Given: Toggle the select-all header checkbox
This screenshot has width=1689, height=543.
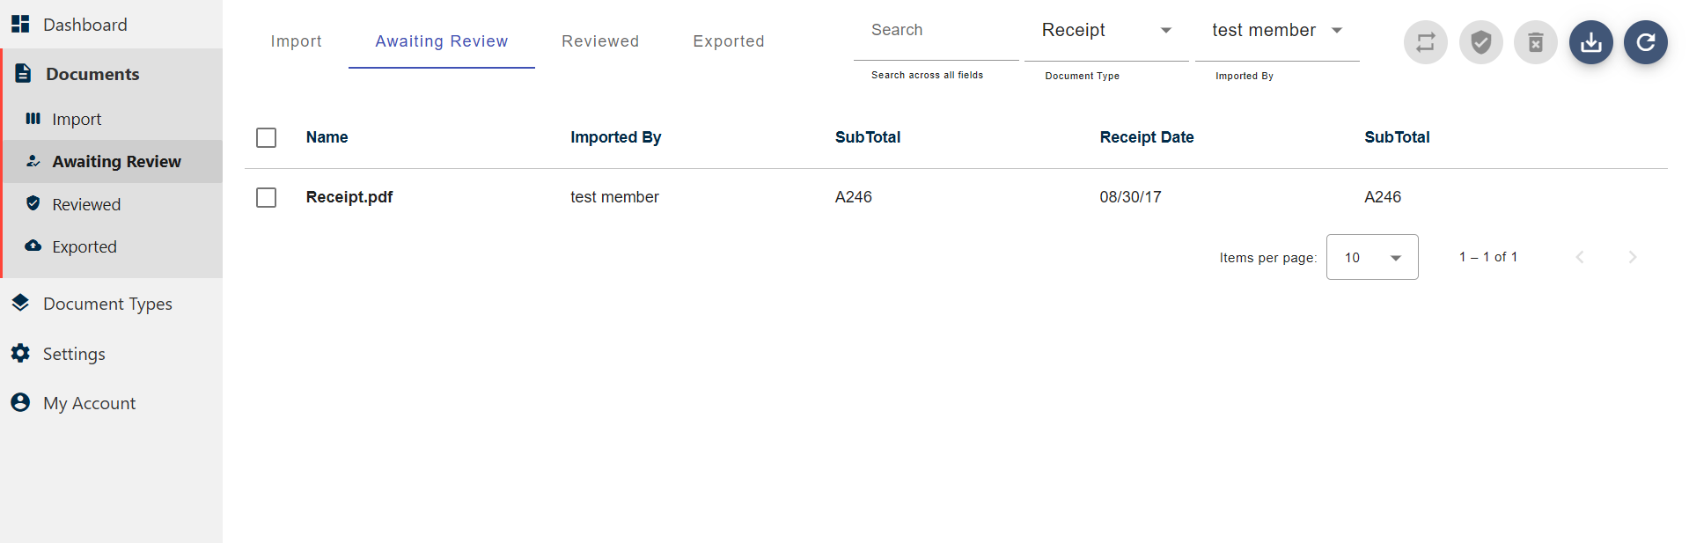Looking at the screenshot, I should coord(266,137).
